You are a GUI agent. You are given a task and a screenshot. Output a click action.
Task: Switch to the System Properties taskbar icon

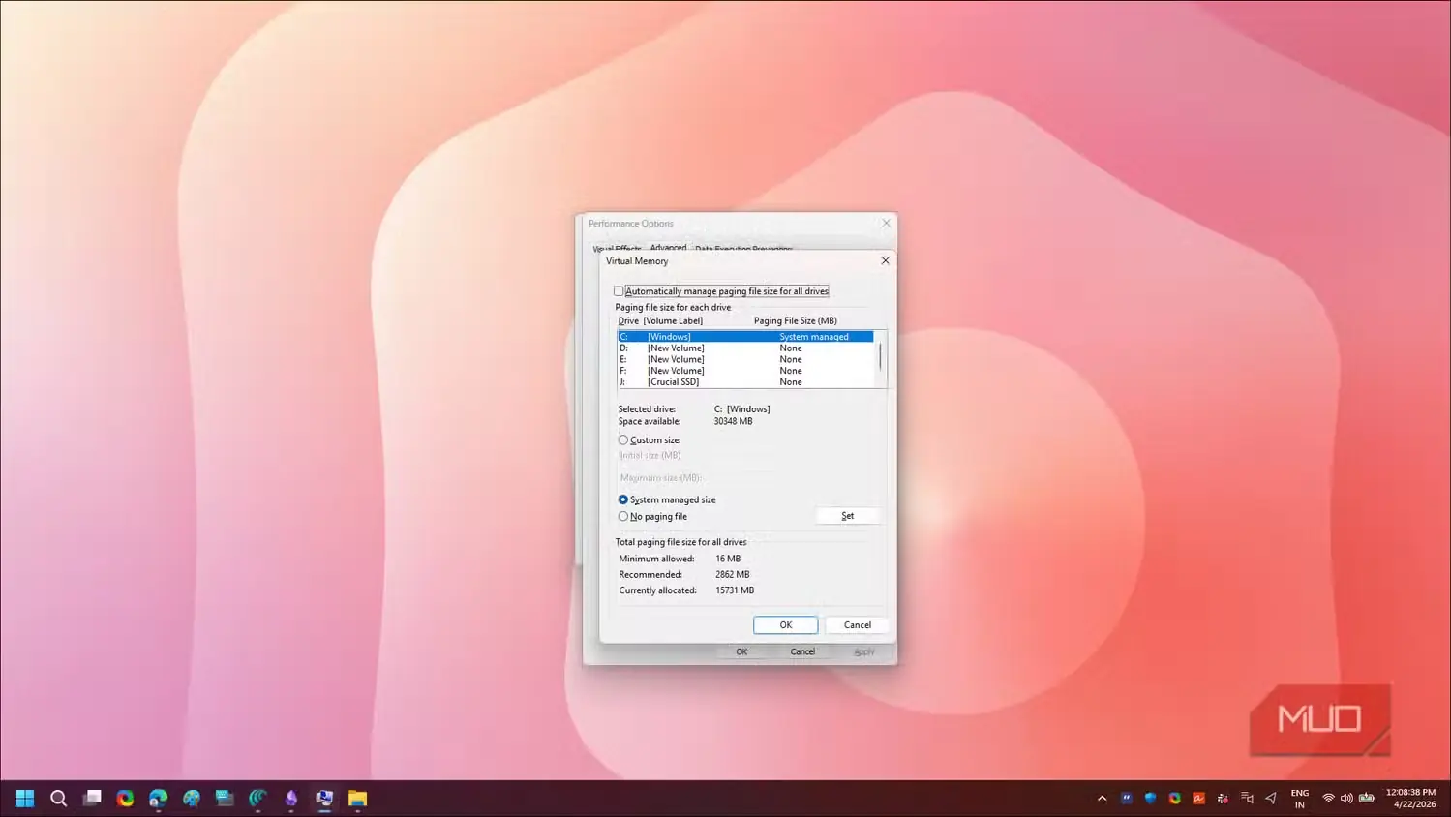(324, 798)
